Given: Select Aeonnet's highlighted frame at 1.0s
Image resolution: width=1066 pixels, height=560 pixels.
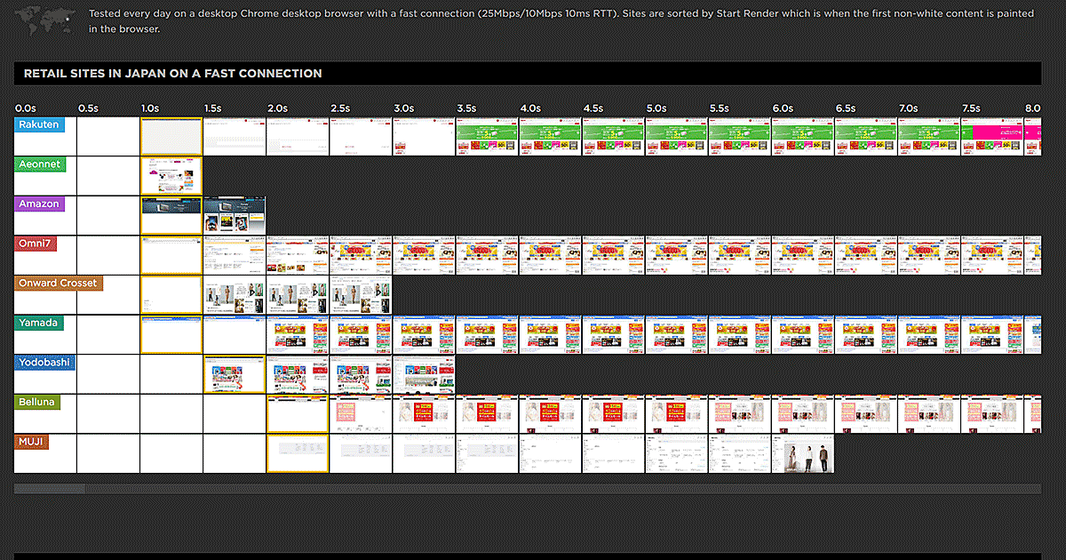Looking at the screenshot, I should pyautogui.click(x=171, y=176).
